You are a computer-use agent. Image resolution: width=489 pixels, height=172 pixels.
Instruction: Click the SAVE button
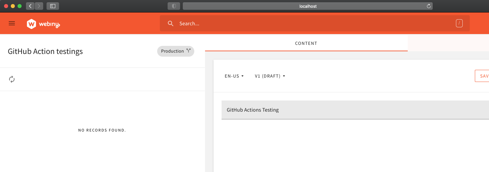482,76
